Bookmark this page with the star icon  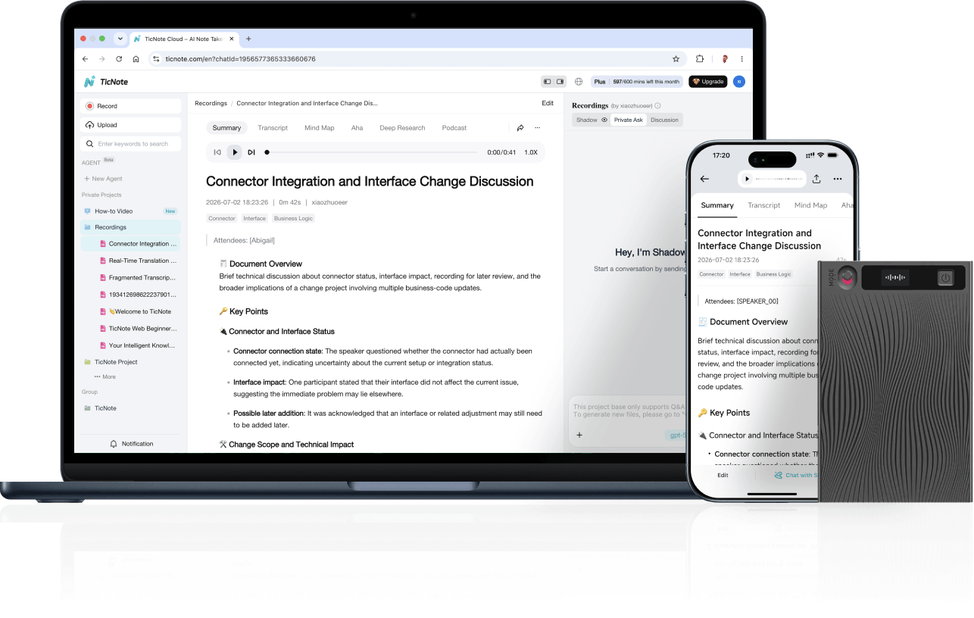(x=676, y=58)
